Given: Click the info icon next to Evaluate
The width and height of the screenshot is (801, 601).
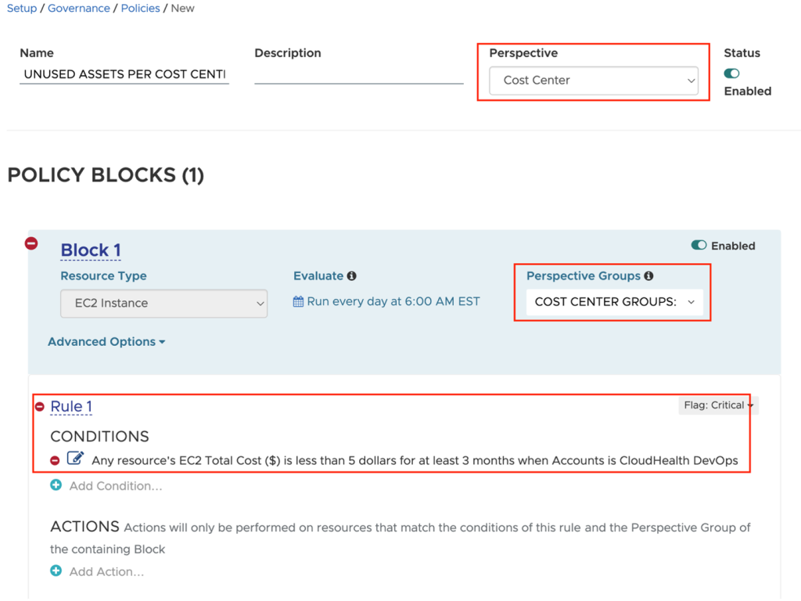Looking at the screenshot, I should click(352, 276).
